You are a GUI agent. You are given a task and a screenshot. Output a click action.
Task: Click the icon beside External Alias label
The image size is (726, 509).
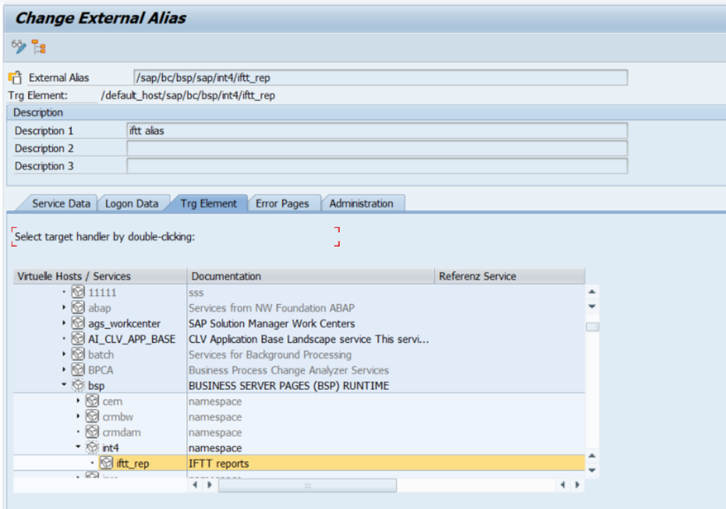pos(15,78)
